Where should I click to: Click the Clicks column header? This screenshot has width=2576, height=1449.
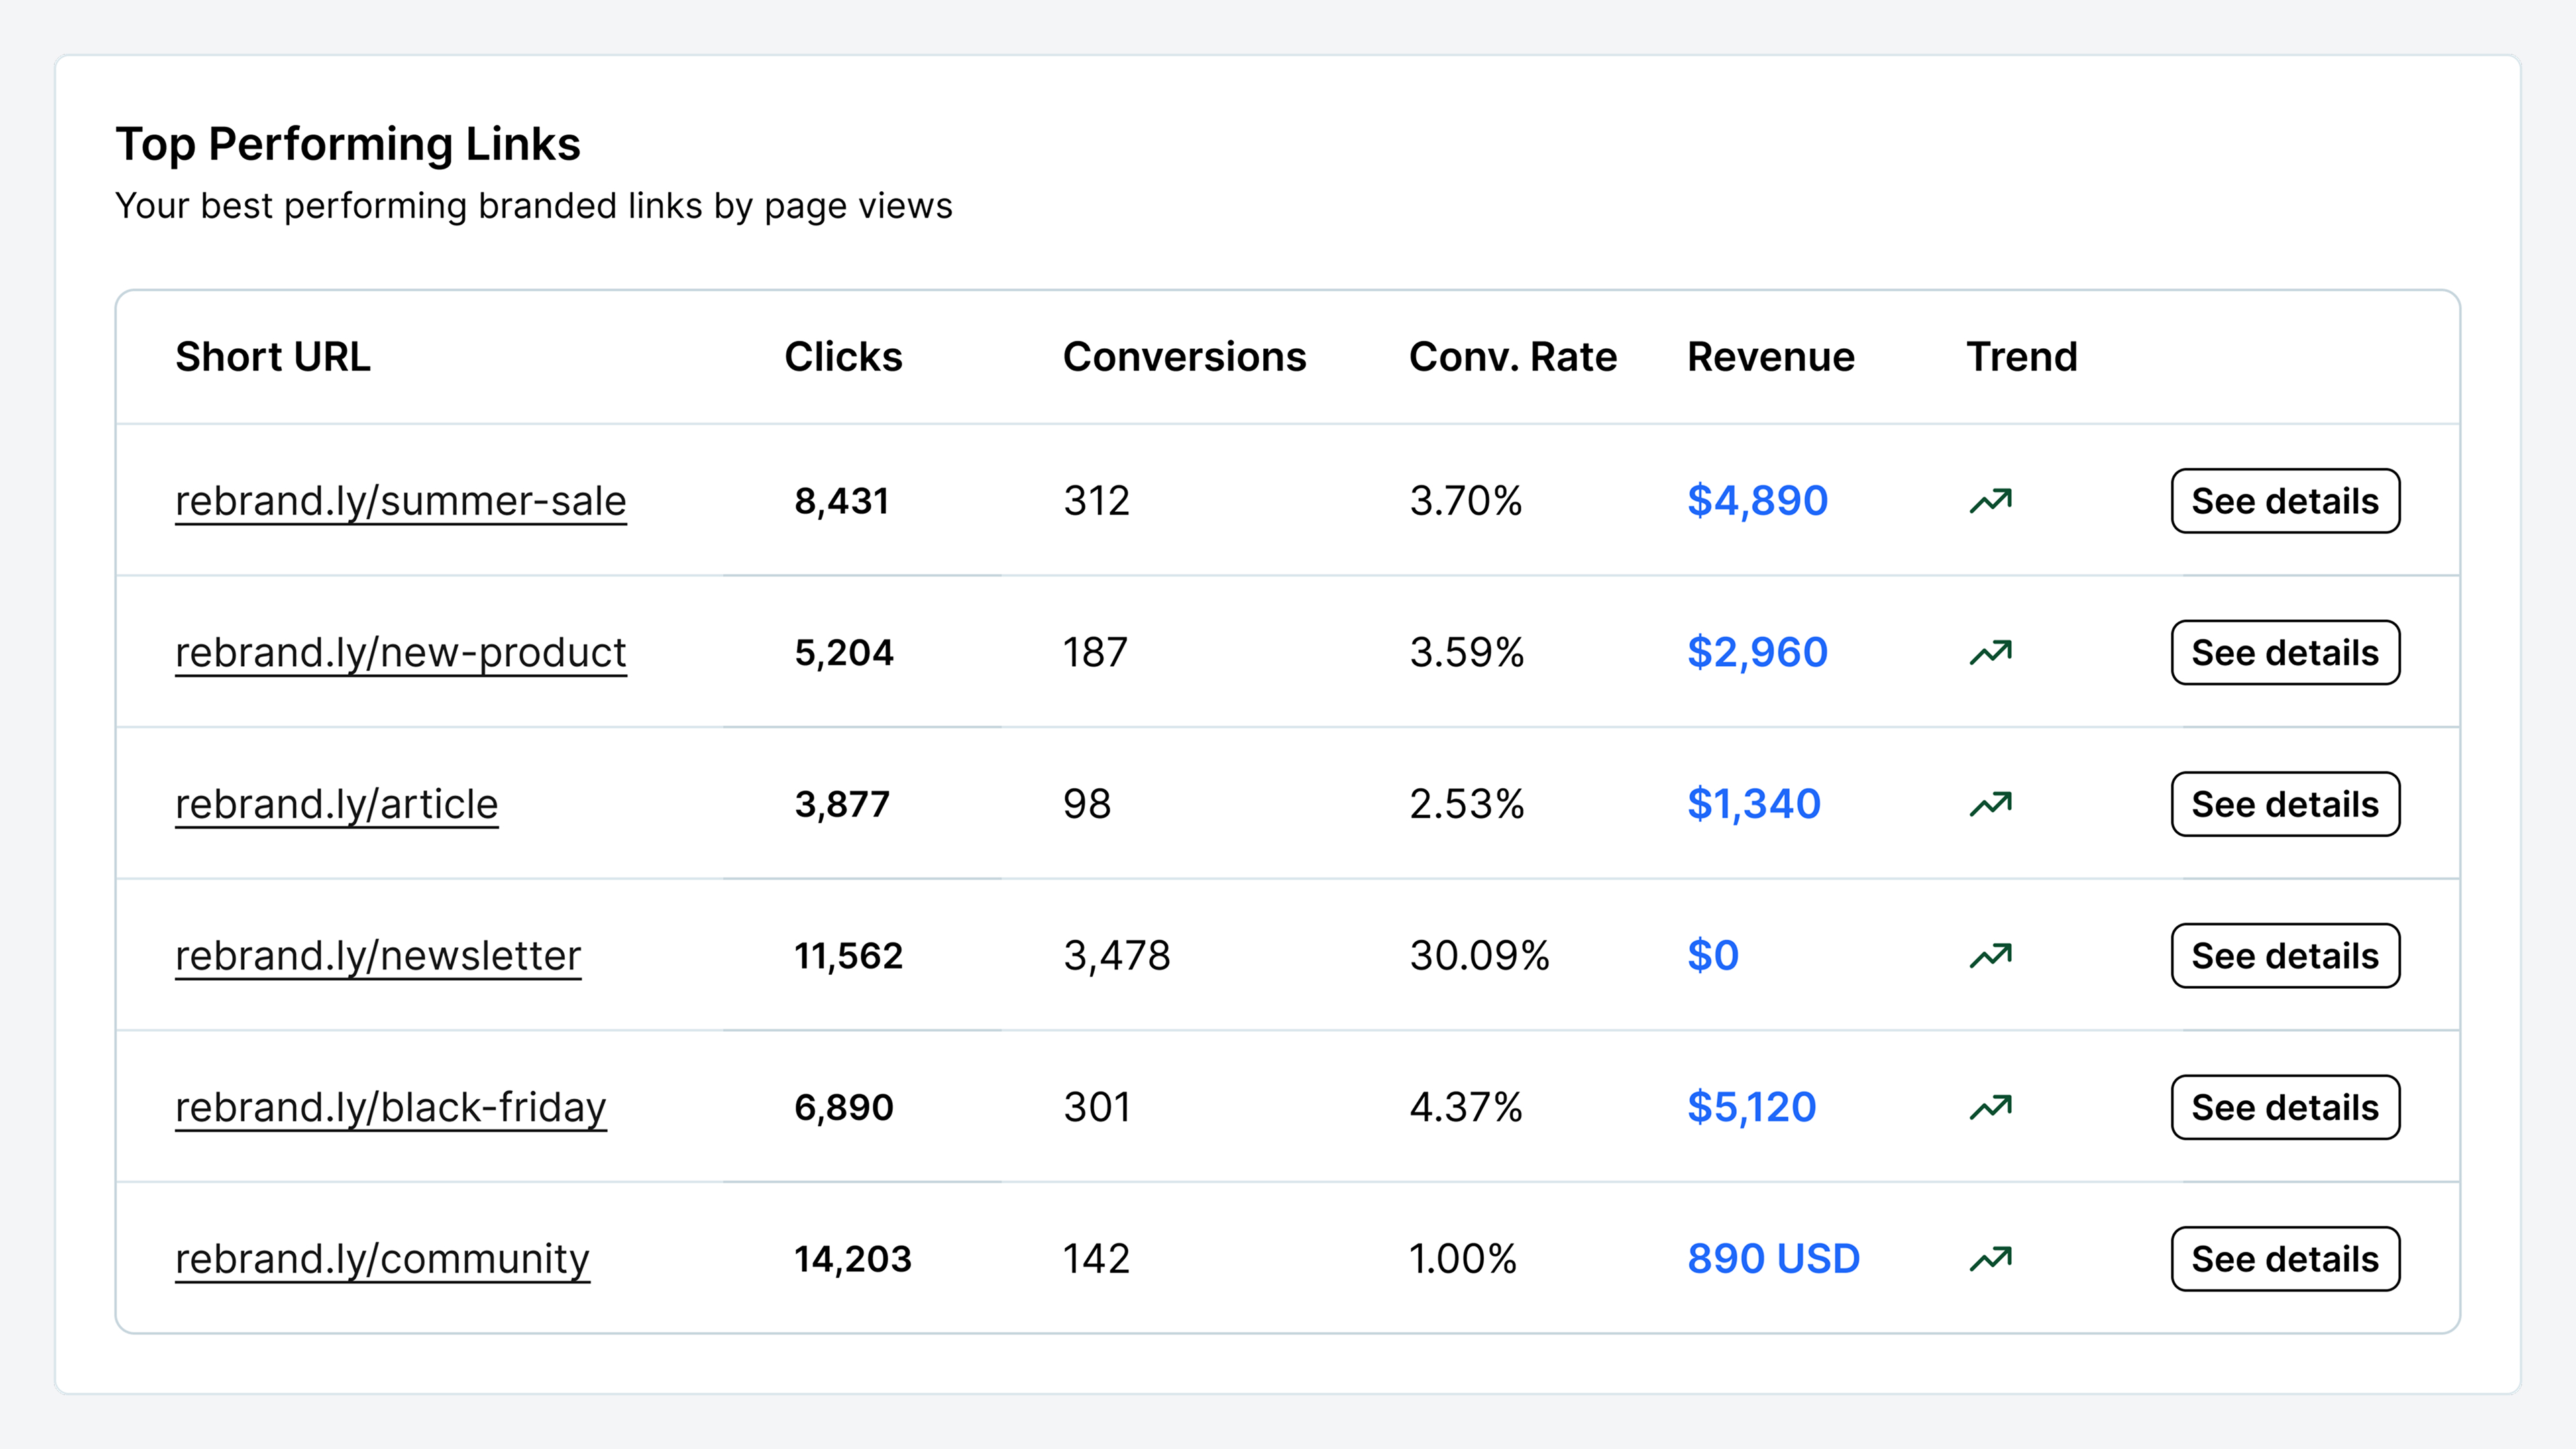pos(843,357)
